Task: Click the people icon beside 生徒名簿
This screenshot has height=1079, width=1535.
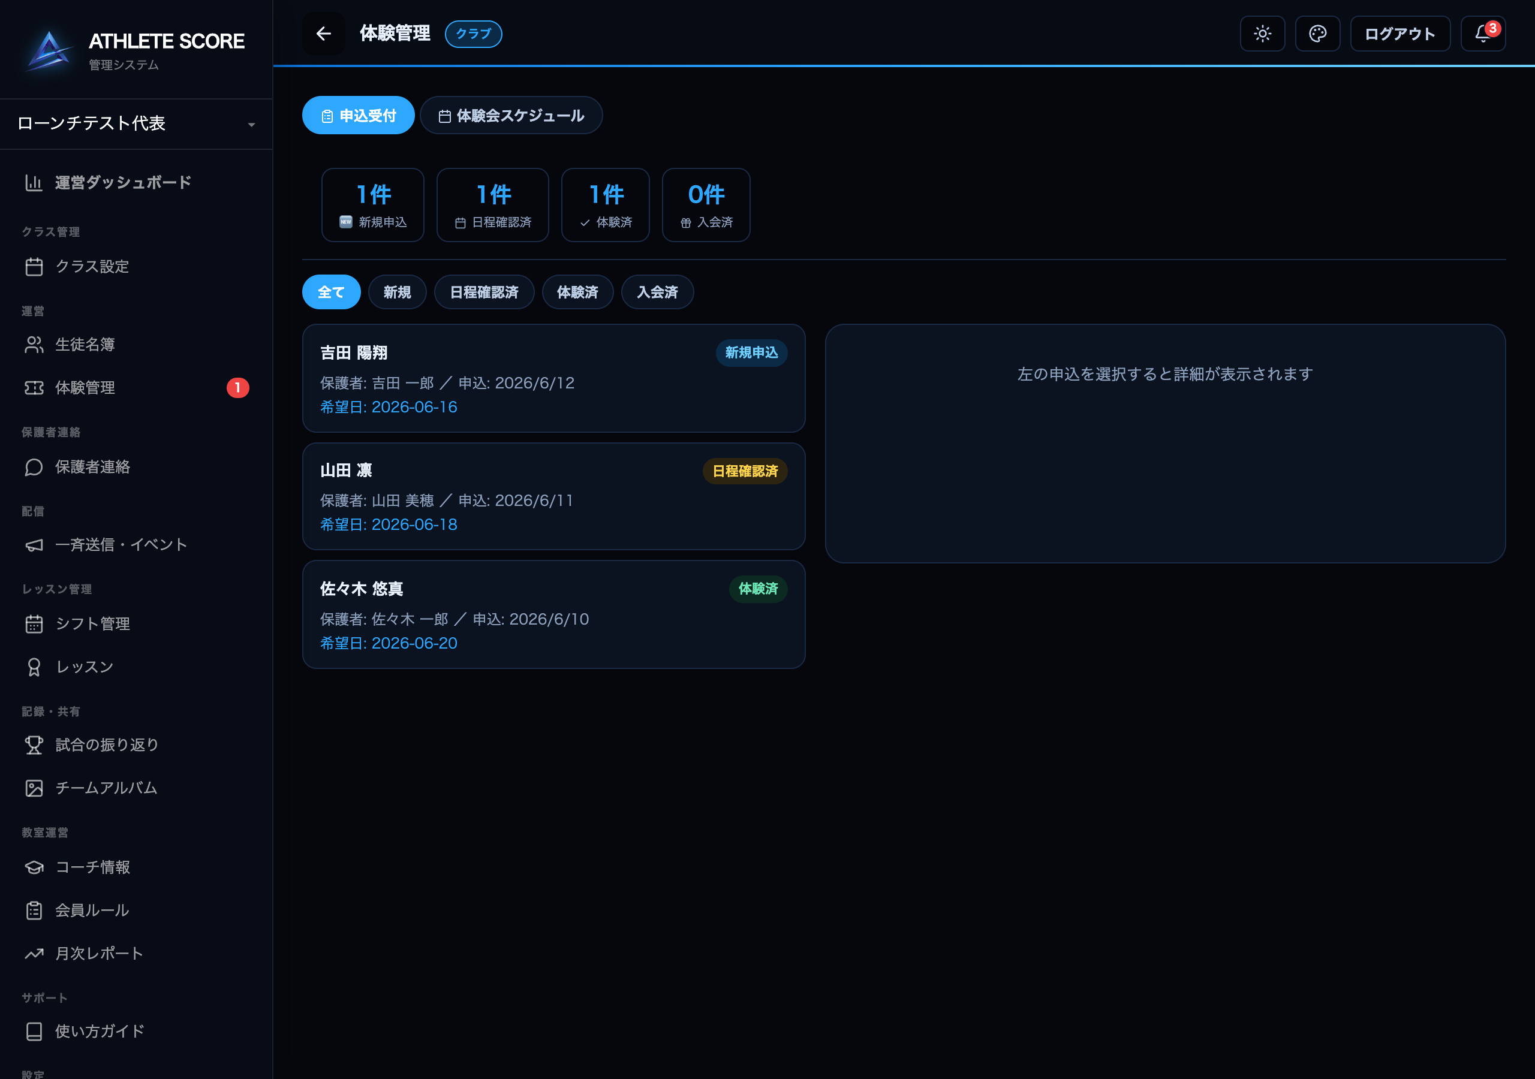Action: (x=34, y=344)
